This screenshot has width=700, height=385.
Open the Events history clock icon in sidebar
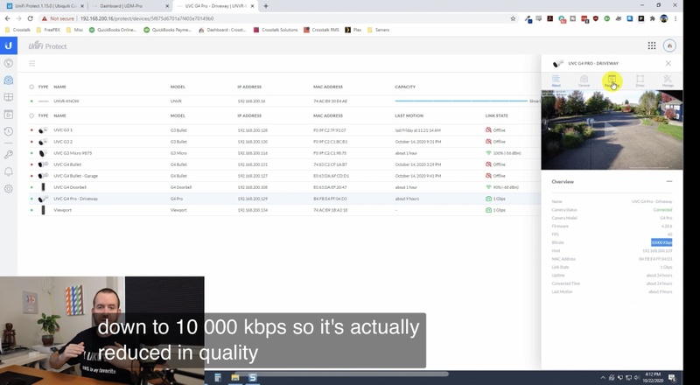[9, 131]
